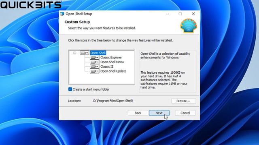The height and width of the screenshot is (145, 259).
Task: Click the Open-Shell feature description text
Action: point(165,56)
